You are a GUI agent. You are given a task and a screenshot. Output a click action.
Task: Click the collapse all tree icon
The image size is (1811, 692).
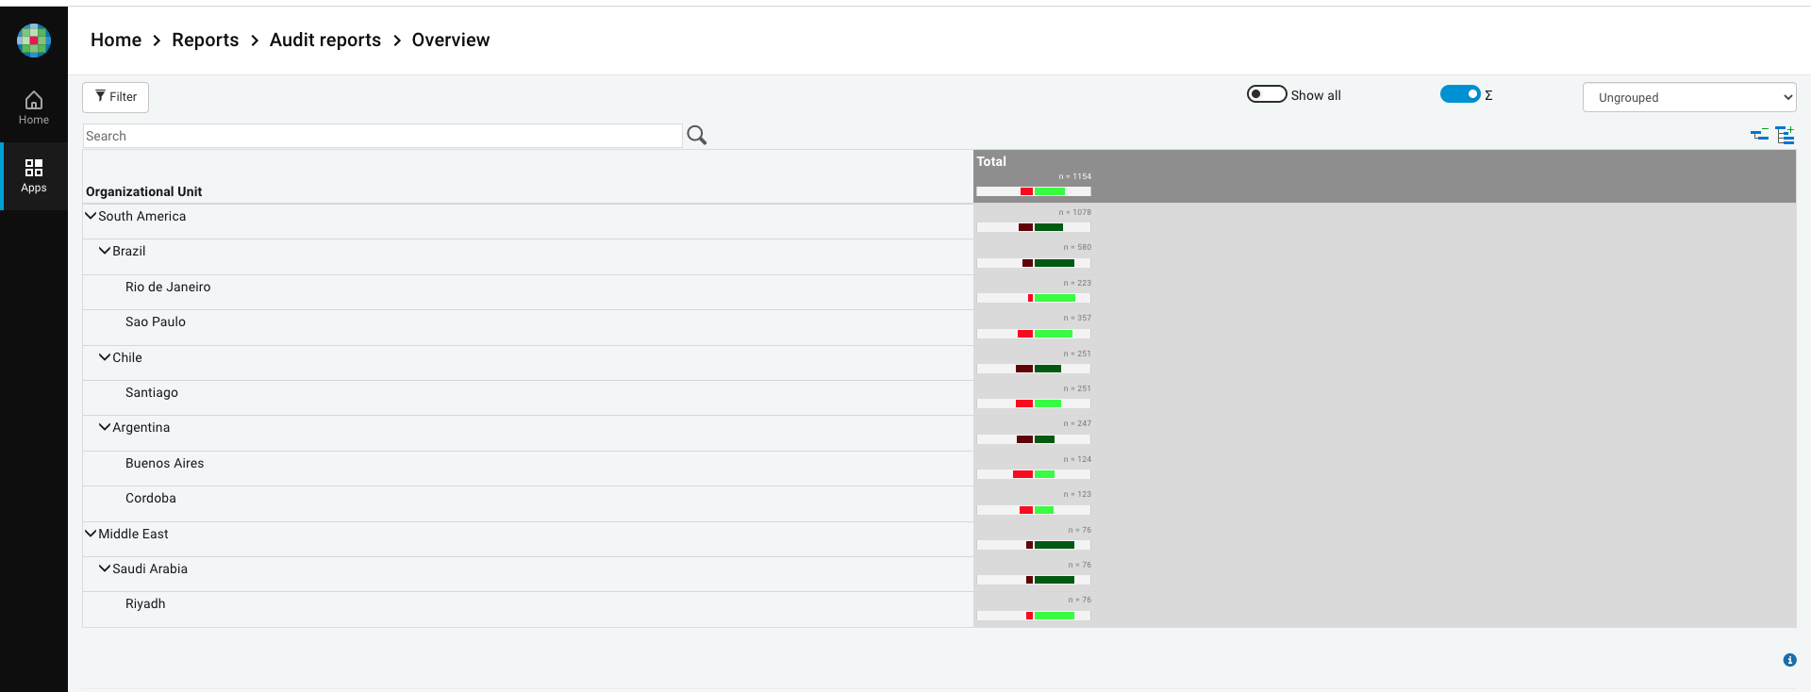pyautogui.click(x=1759, y=135)
